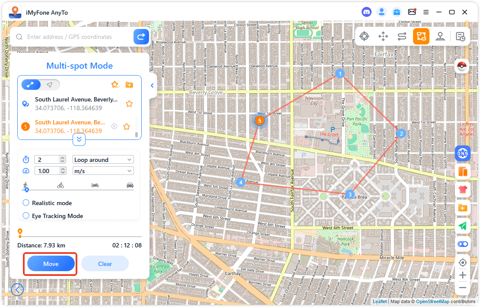Open the m/s speed unit dropdown
This screenshot has width=480, height=307.
tap(103, 171)
